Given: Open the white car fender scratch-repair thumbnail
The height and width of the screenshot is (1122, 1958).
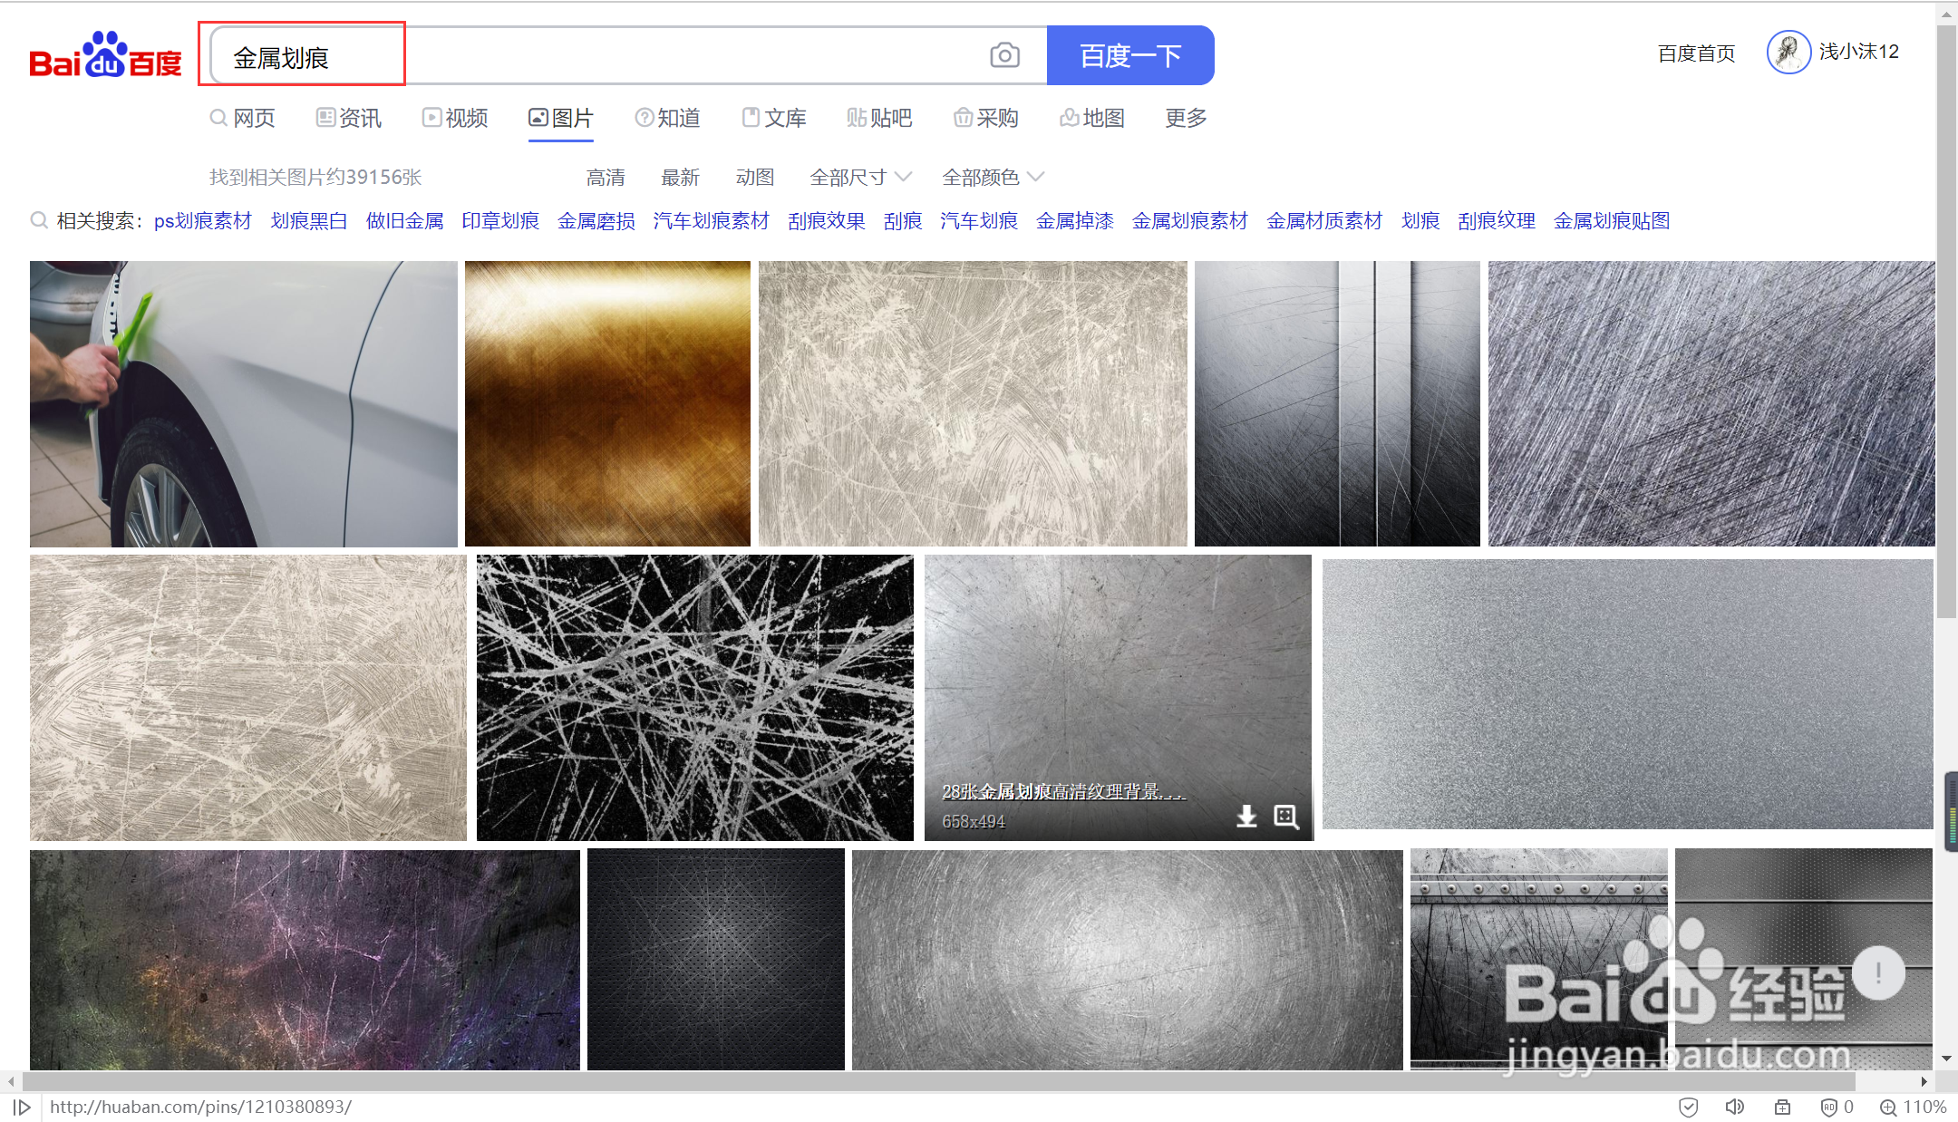Looking at the screenshot, I should 244,404.
